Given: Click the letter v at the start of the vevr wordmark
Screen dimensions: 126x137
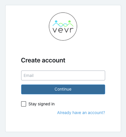Looking at the screenshot, I should click(x=55, y=30).
